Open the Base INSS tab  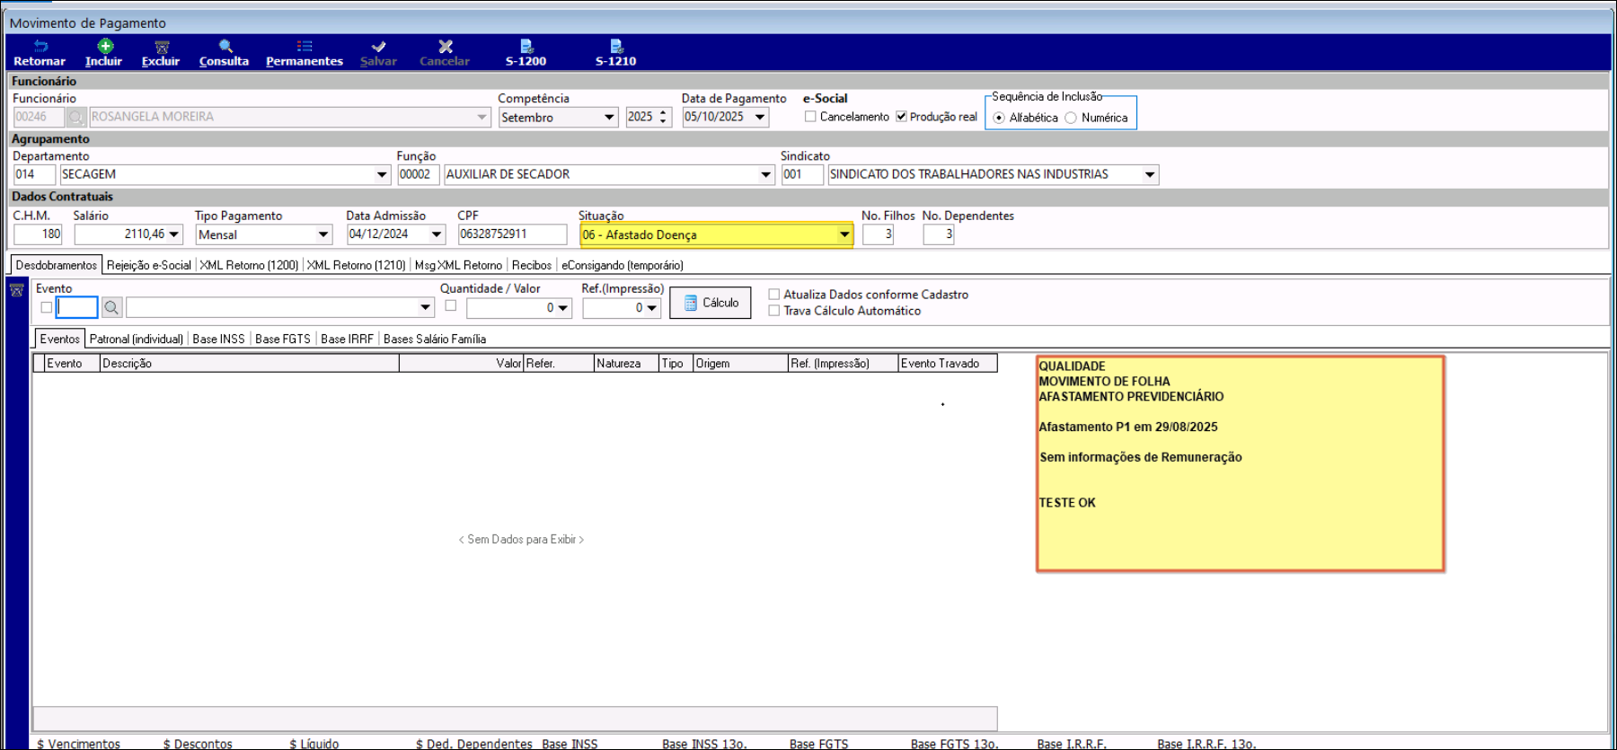tap(218, 339)
